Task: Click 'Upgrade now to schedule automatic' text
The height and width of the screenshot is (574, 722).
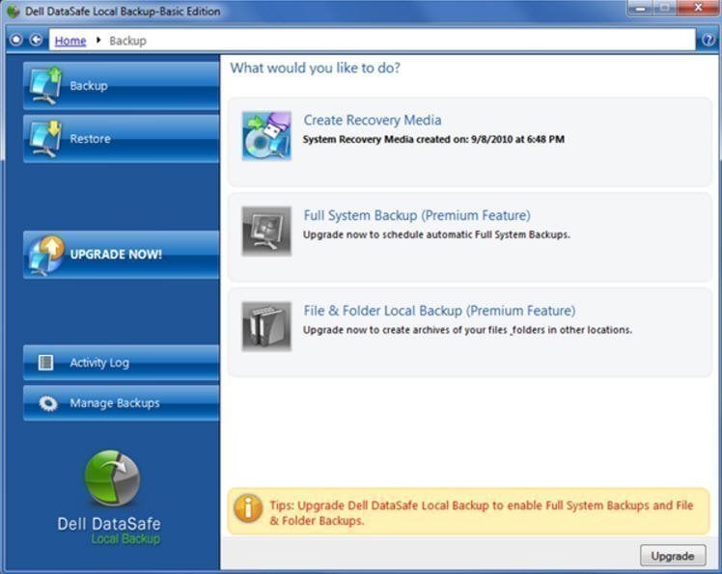Action: (436, 234)
